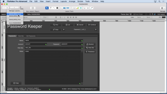Go to previous layout arrow
Screen dimensions: 167x94
point(4,8)
